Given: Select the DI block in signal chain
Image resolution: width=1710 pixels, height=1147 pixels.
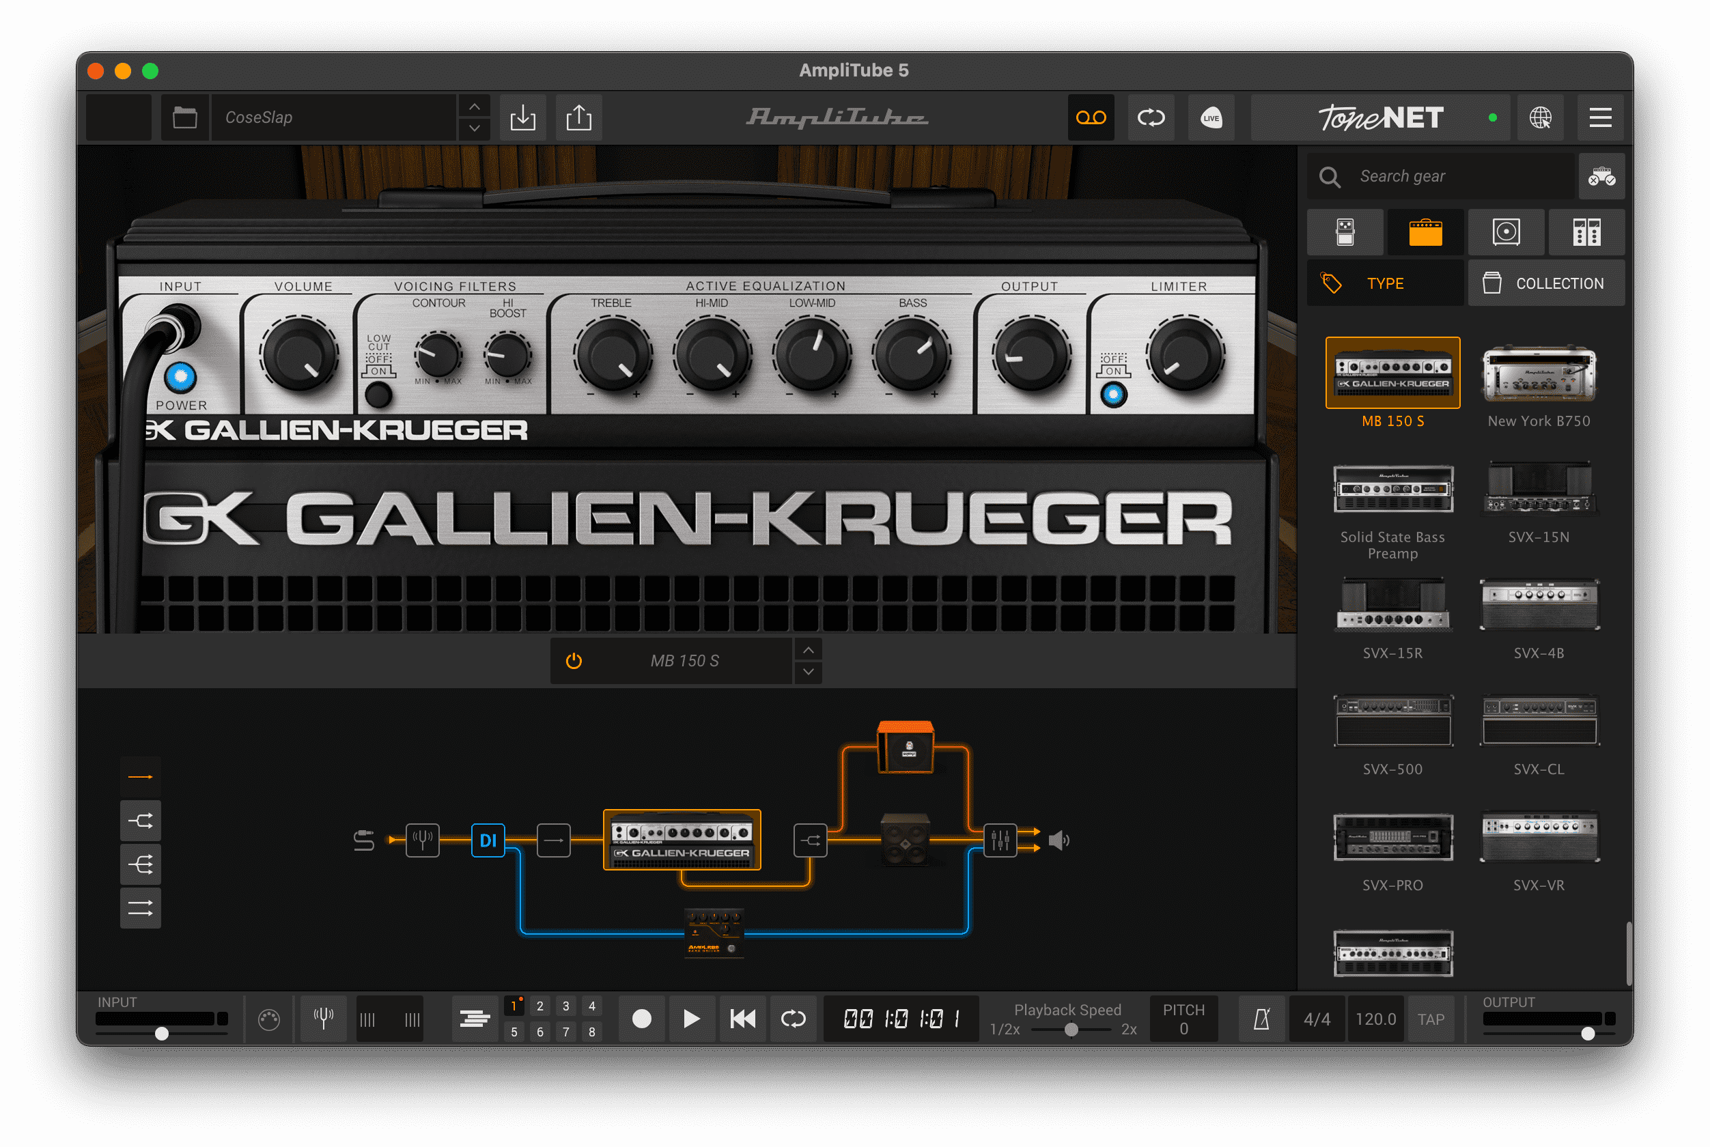Looking at the screenshot, I should 488,840.
